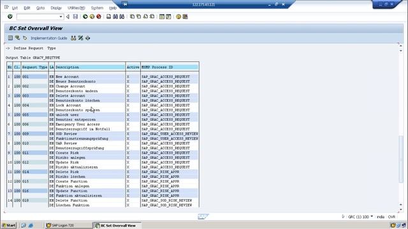Click the Windows Start button
This screenshot has height=229, width=408.
click(x=9, y=225)
